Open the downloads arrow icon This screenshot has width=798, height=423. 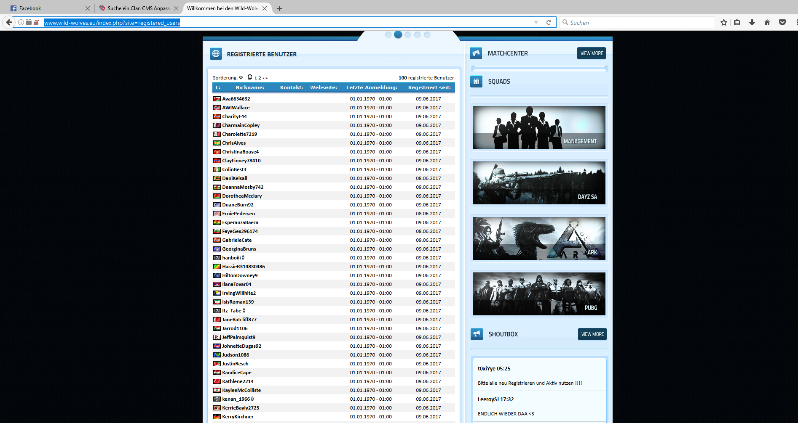(x=752, y=22)
